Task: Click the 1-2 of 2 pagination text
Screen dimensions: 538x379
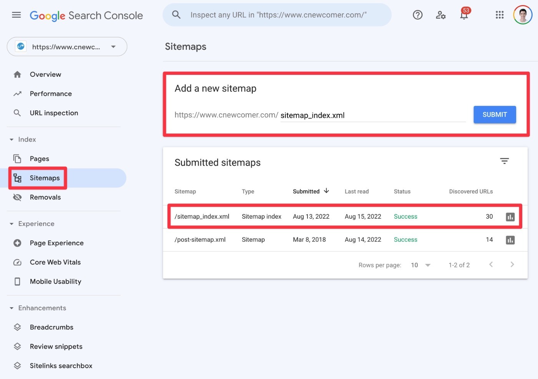Action: (459, 265)
